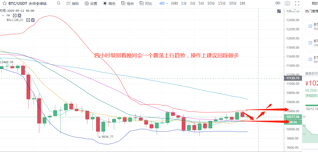Open the 对比 compare tool
Screen dimensions: 318x152
[x=146, y=3]
